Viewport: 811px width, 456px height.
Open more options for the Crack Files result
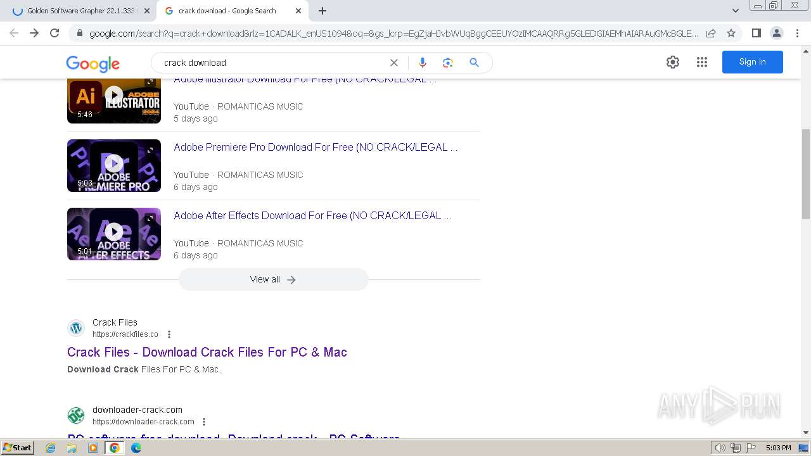pyautogui.click(x=169, y=334)
